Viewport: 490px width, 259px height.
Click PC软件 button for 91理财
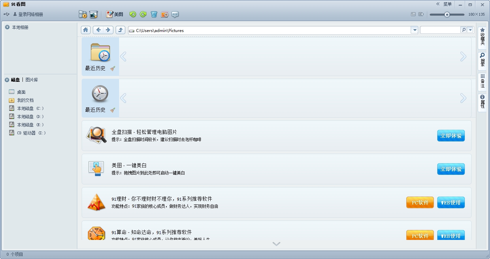click(420, 202)
